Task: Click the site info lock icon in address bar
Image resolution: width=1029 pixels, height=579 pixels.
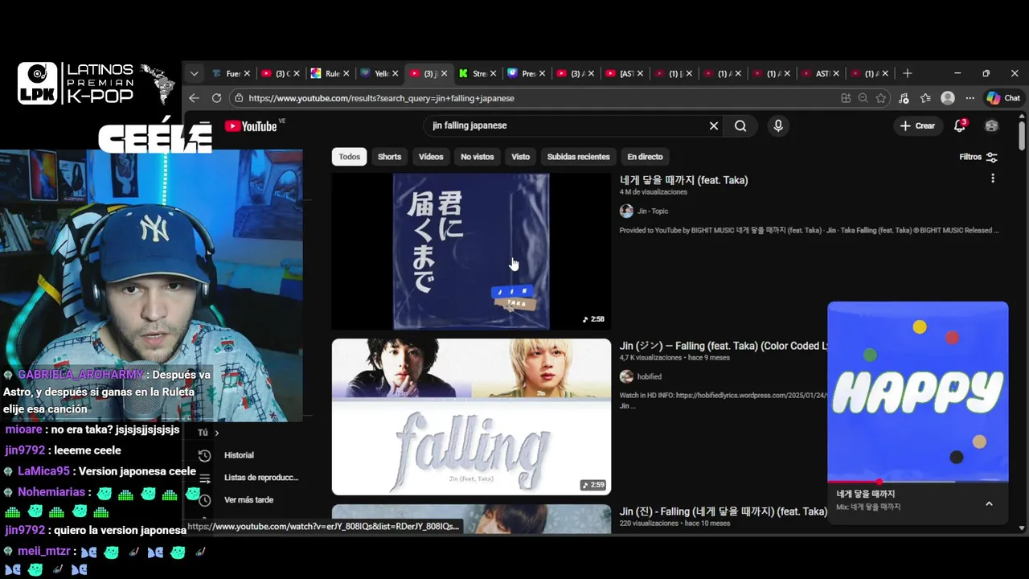Action: [x=237, y=98]
